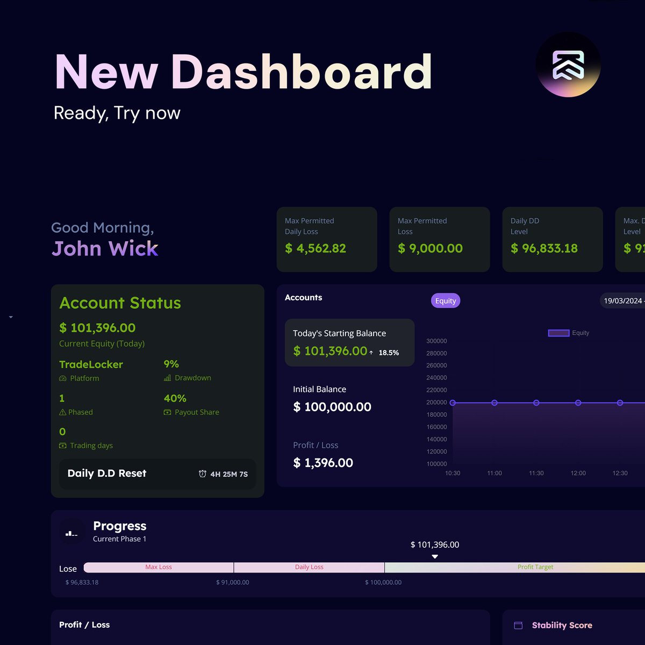
Task: Click the chart data point at 11:00
Action: (x=494, y=403)
